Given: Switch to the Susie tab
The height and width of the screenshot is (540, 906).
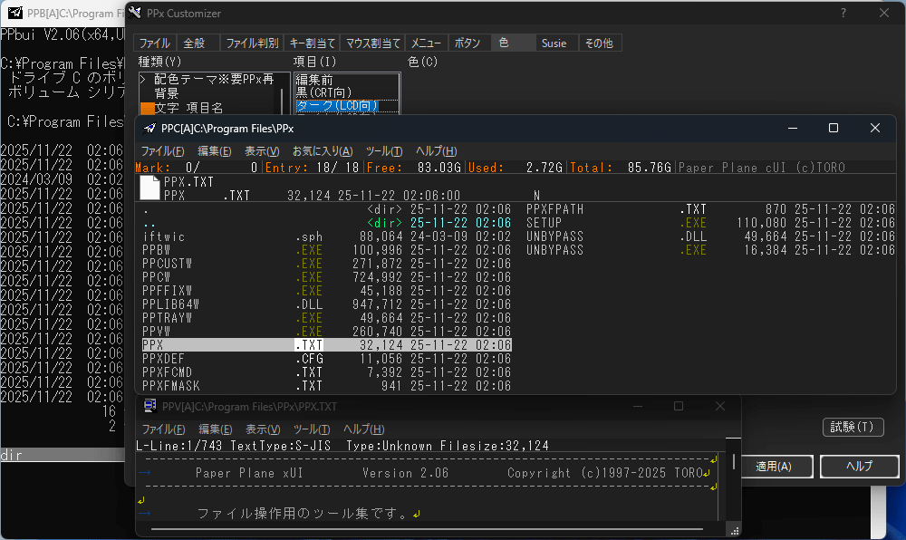Looking at the screenshot, I should pos(554,42).
